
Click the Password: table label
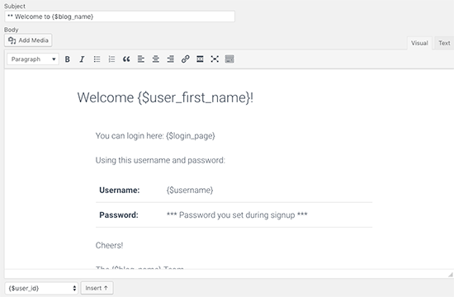[119, 215]
